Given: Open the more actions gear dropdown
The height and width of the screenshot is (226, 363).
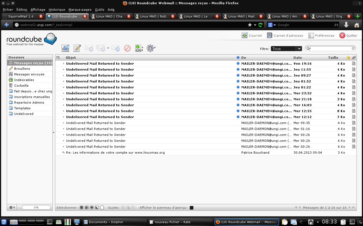Looking at the screenshot, I should [x=151, y=48].
